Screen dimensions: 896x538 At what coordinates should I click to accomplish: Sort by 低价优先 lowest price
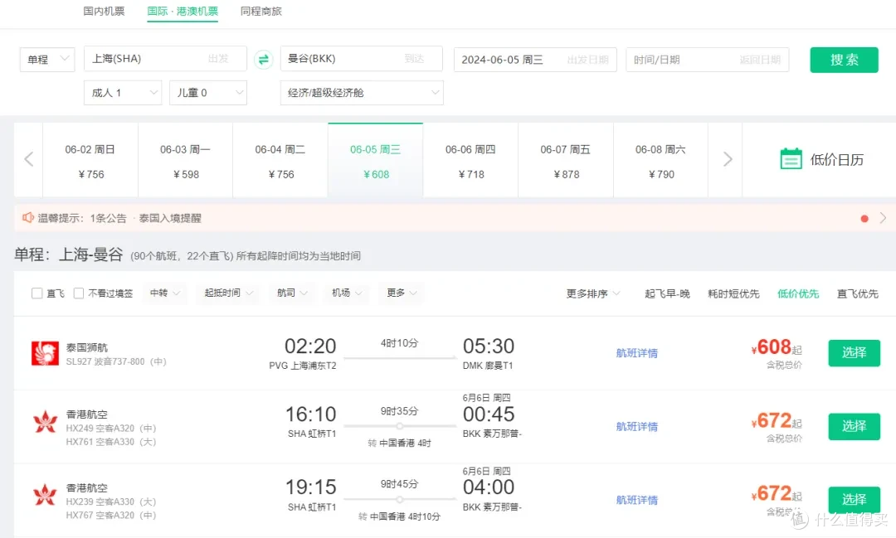click(x=798, y=293)
